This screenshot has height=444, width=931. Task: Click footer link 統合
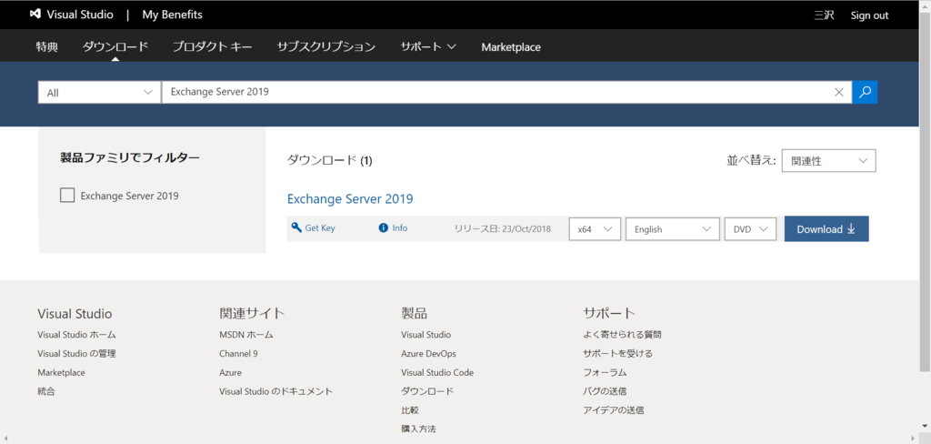[x=46, y=392]
